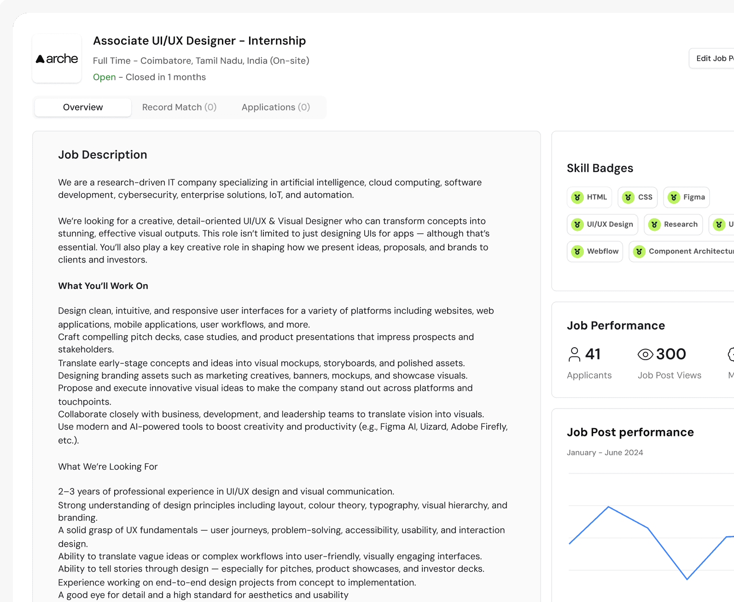The height and width of the screenshot is (602, 734).
Task: Click the arche company logo
Action: (57, 59)
